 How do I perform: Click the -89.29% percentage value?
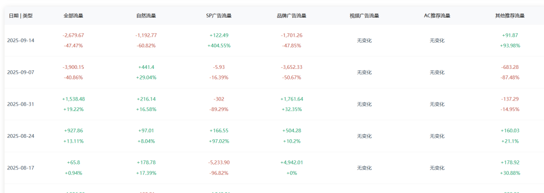219,109
